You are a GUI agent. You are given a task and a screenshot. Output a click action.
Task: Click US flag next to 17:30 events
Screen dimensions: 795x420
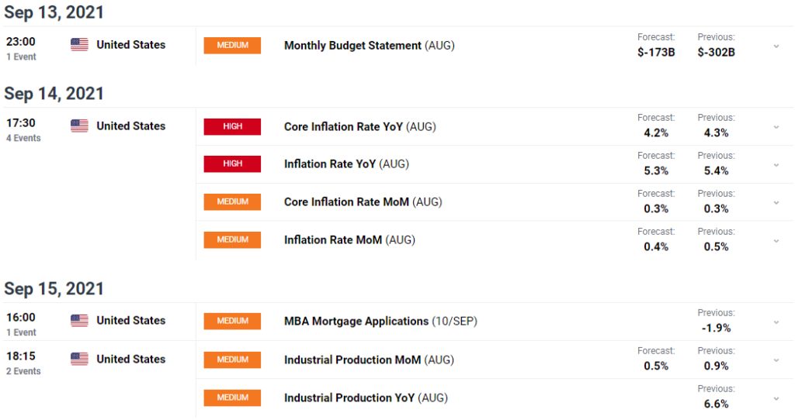click(79, 126)
